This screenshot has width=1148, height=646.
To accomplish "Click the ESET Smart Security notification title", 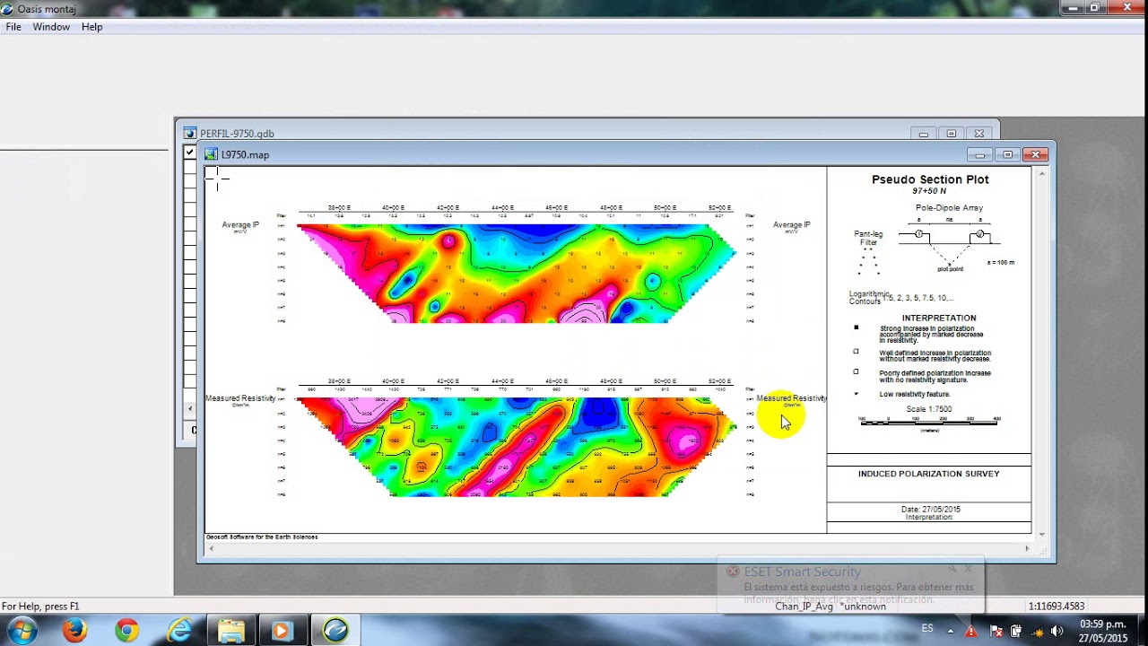I will (802, 572).
